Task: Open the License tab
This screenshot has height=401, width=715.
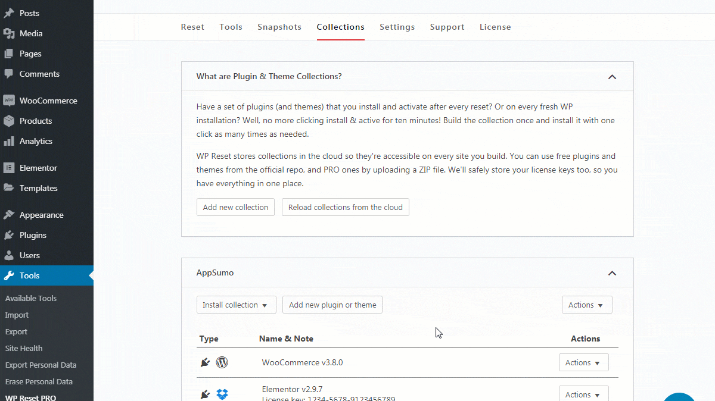Action: pyautogui.click(x=495, y=27)
